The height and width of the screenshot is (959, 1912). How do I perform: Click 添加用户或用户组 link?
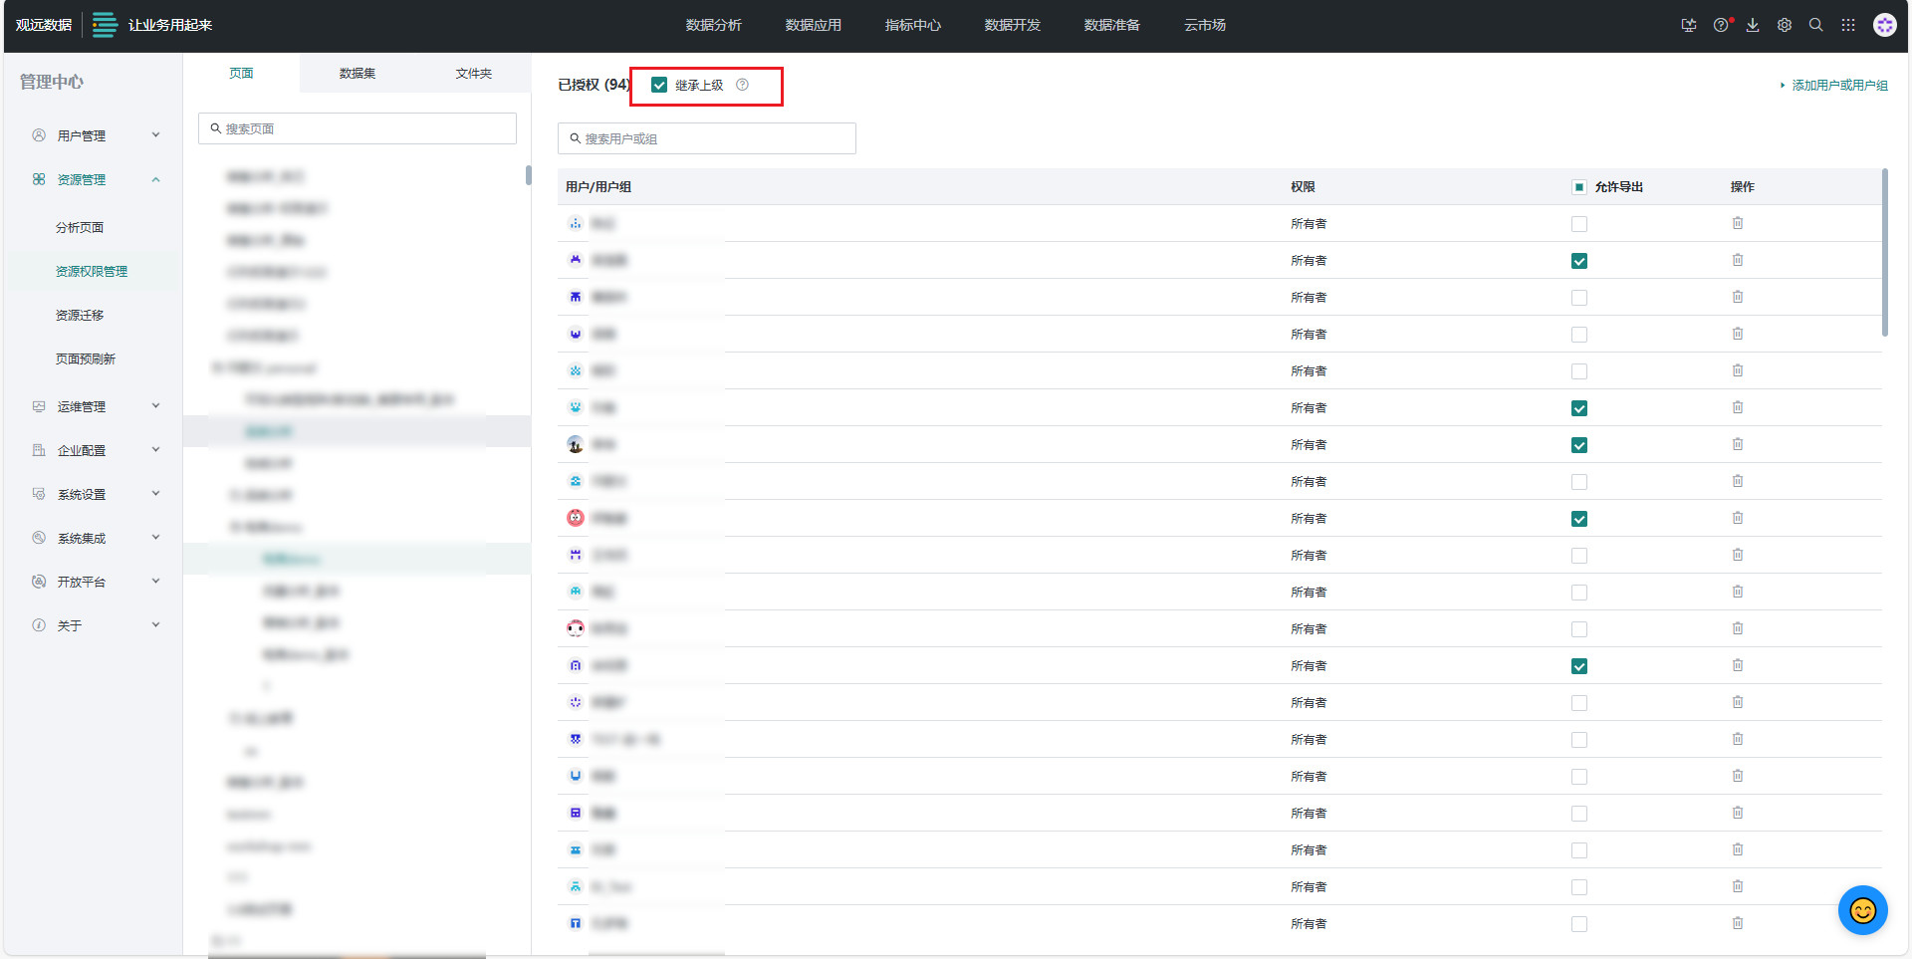(1838, 85)
